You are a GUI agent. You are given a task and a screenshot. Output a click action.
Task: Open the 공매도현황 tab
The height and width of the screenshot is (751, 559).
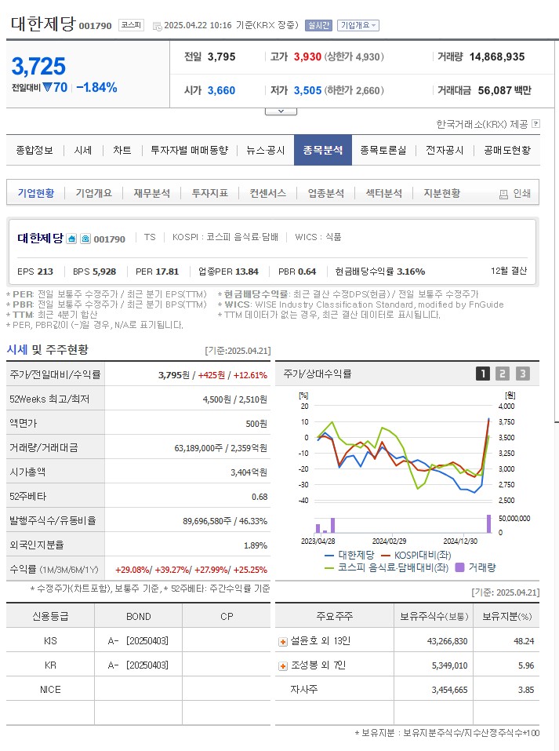507,151
